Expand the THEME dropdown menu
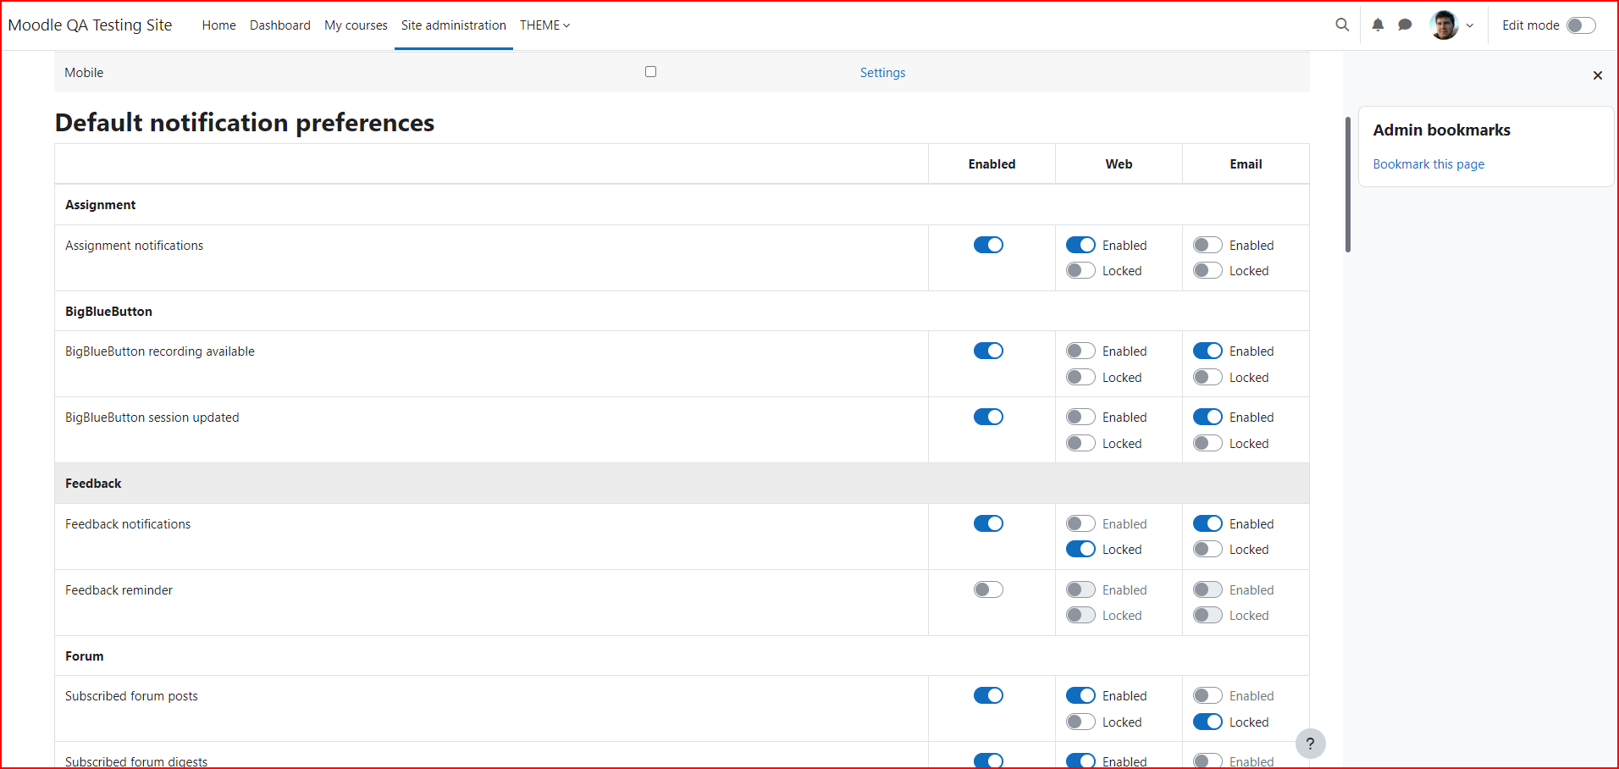This screenshot has width=1619, height=769. [x=544, y=25]
